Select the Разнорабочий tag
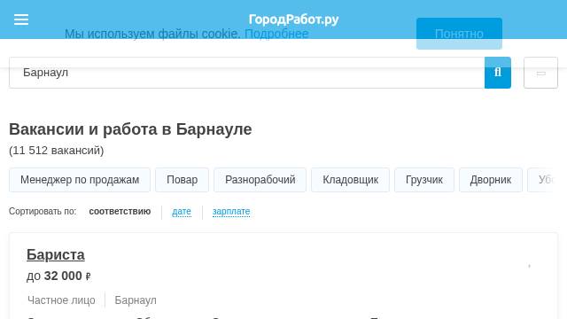This screenshot has height=319, width=567. coord(260,180)
